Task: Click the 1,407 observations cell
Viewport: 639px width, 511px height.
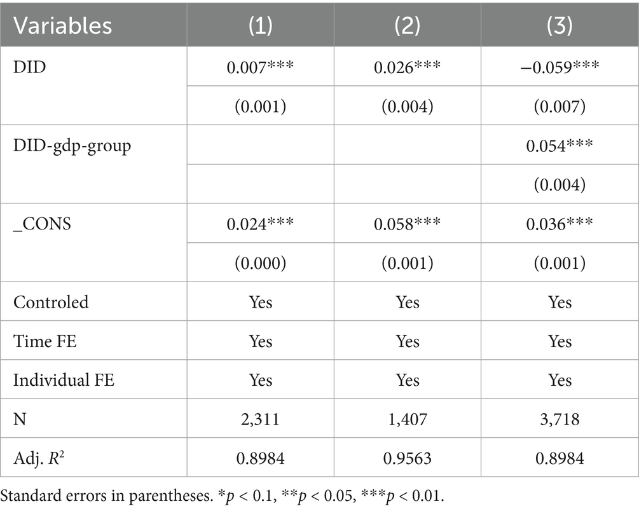Action: pyautogui.click(x=408, y=419)
